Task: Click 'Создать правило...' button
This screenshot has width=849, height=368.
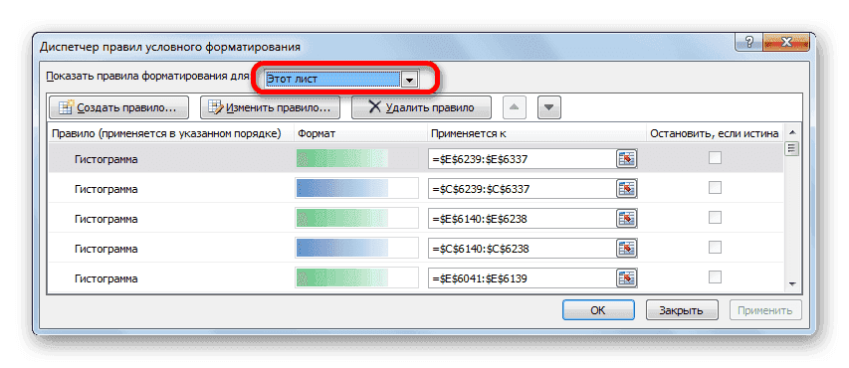Action: 119,107
